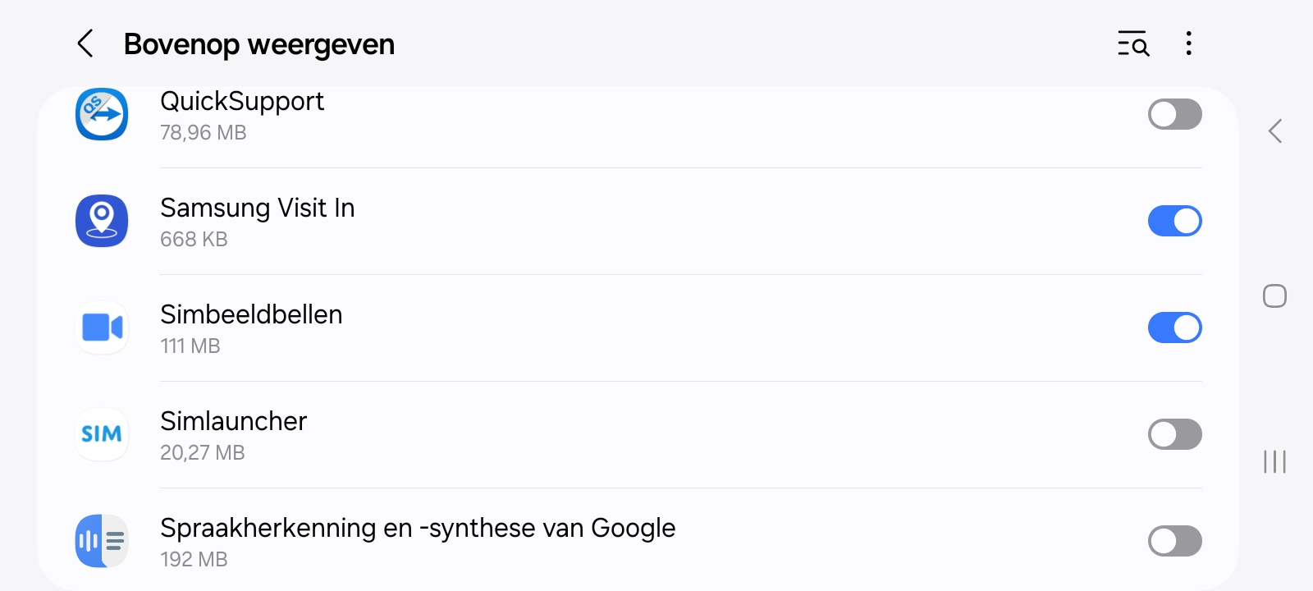Open the search filter icon

pyautogui.click(x=1133, y=44)
